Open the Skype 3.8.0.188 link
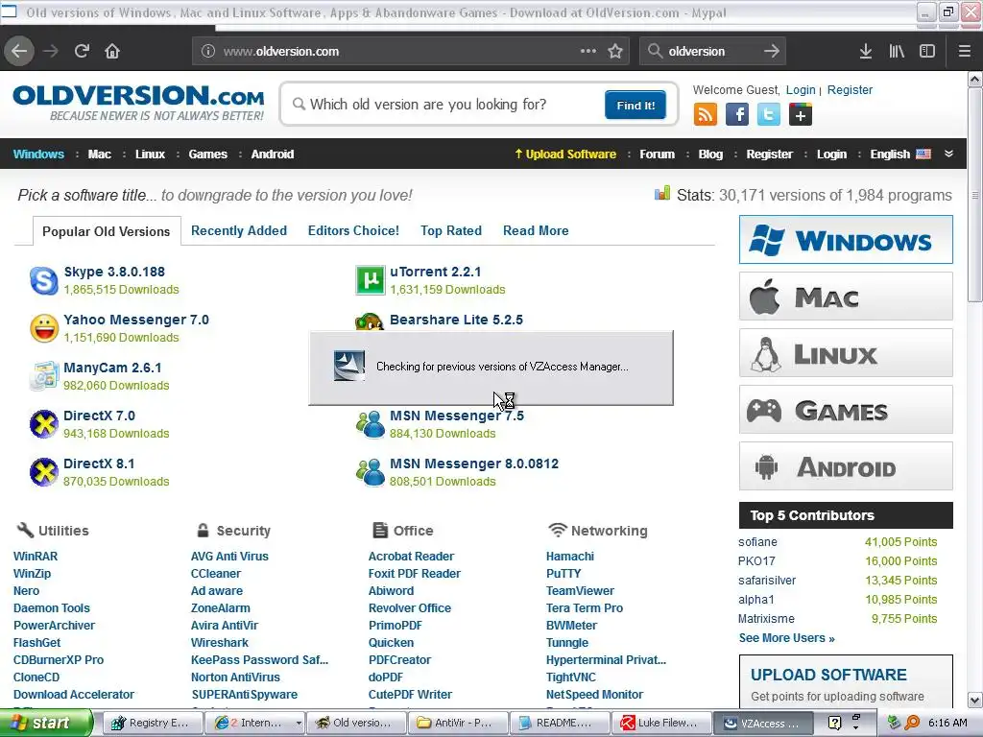Viewport: 983px width, 737px height. tap(114, 272)
